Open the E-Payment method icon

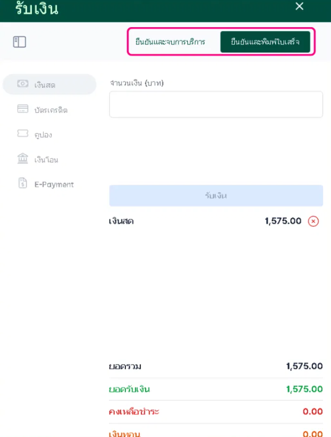(x=23, y=184)
